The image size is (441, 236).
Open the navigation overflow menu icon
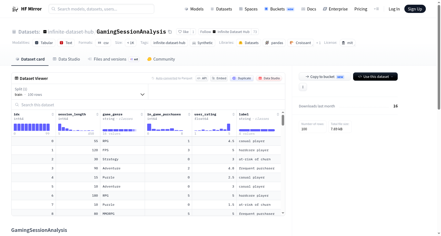(x=376, y=9)
